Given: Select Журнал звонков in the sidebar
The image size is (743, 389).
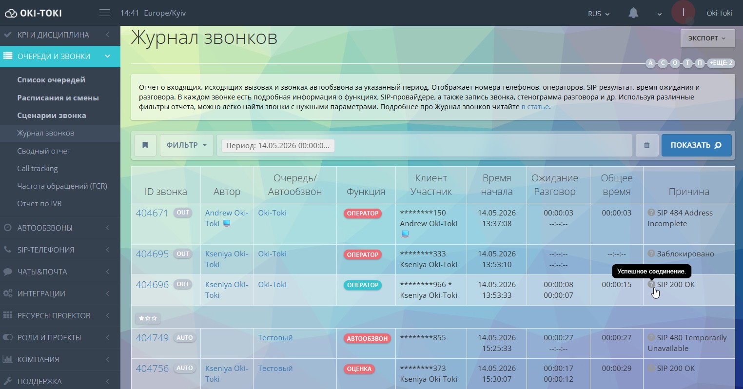Looking at the screenshot, I should [x=46, y=133].
